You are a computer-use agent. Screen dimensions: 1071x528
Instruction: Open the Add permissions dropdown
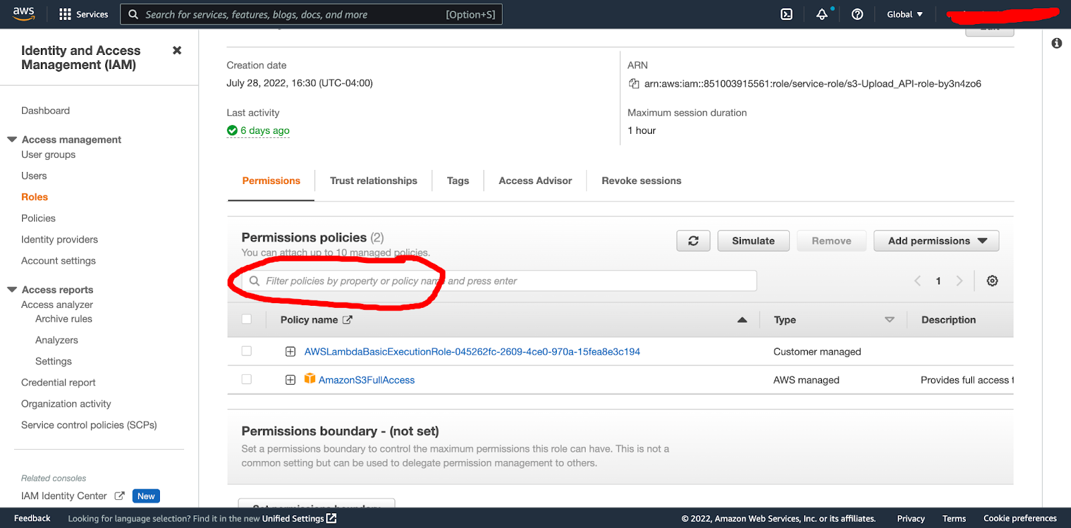(x=936, y=241)
